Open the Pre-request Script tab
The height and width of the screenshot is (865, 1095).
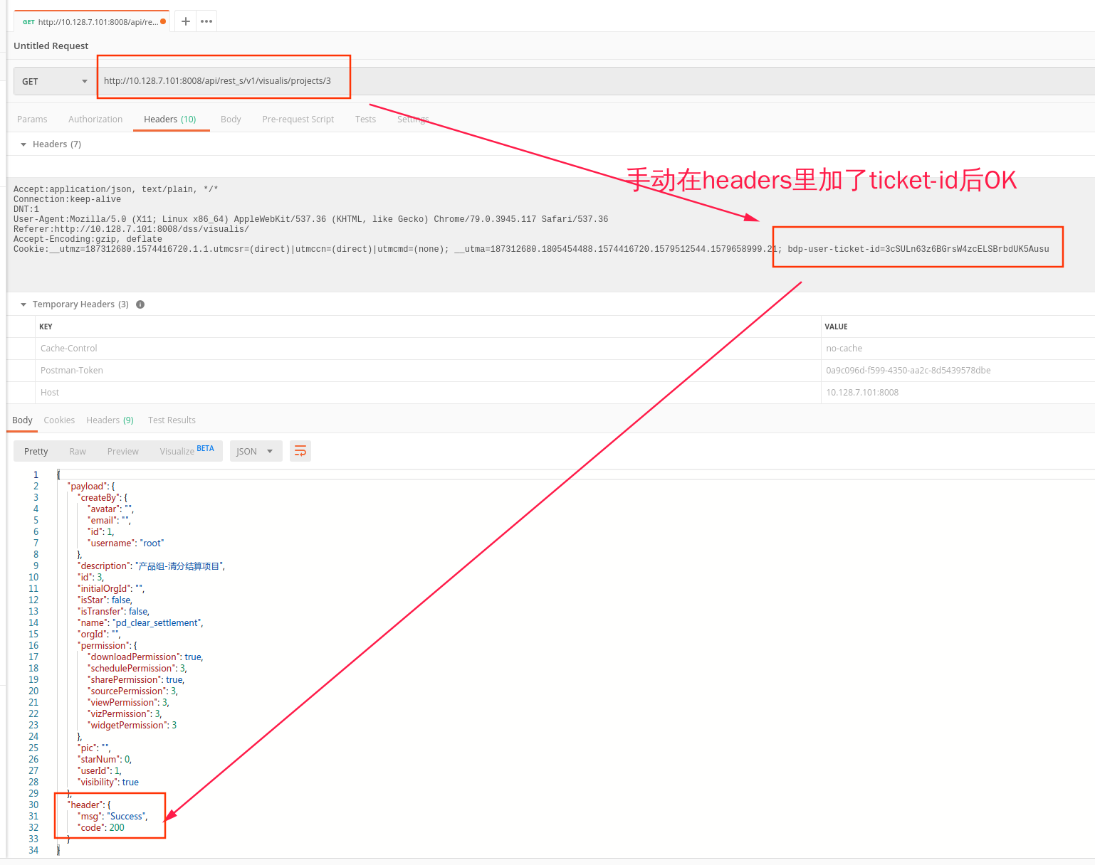[x=298, y=120]
